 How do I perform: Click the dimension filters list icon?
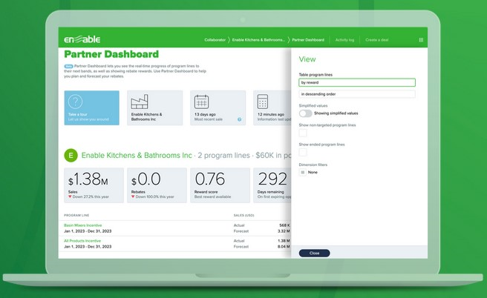[303, 173]
